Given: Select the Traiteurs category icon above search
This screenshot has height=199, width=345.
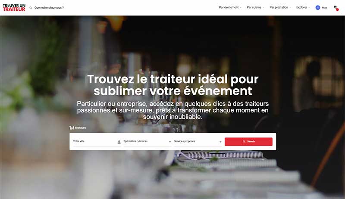Looking at the screenshot, I should [72, 127].
